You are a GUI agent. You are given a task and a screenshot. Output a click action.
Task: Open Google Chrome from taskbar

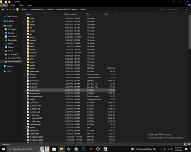[76, 149]
